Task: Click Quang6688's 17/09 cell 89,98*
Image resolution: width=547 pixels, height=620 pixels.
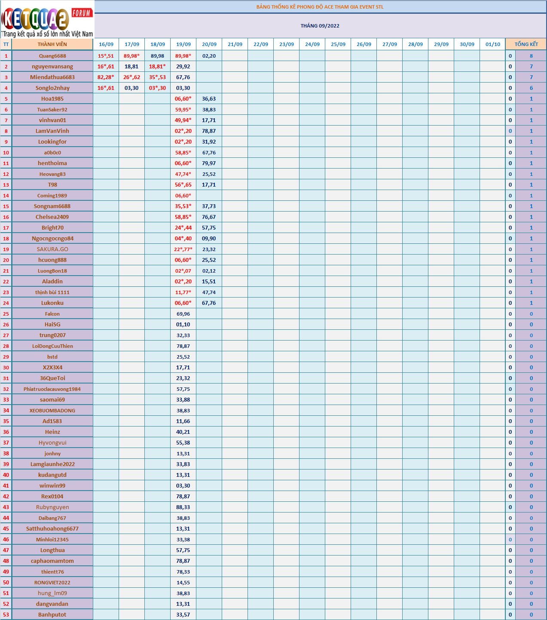Action: click(x=132, y=56)
